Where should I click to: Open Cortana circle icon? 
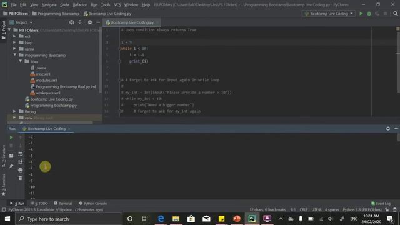click(130, 219)
